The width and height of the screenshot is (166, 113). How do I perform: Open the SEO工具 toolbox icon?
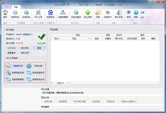[x=38, y=14]
